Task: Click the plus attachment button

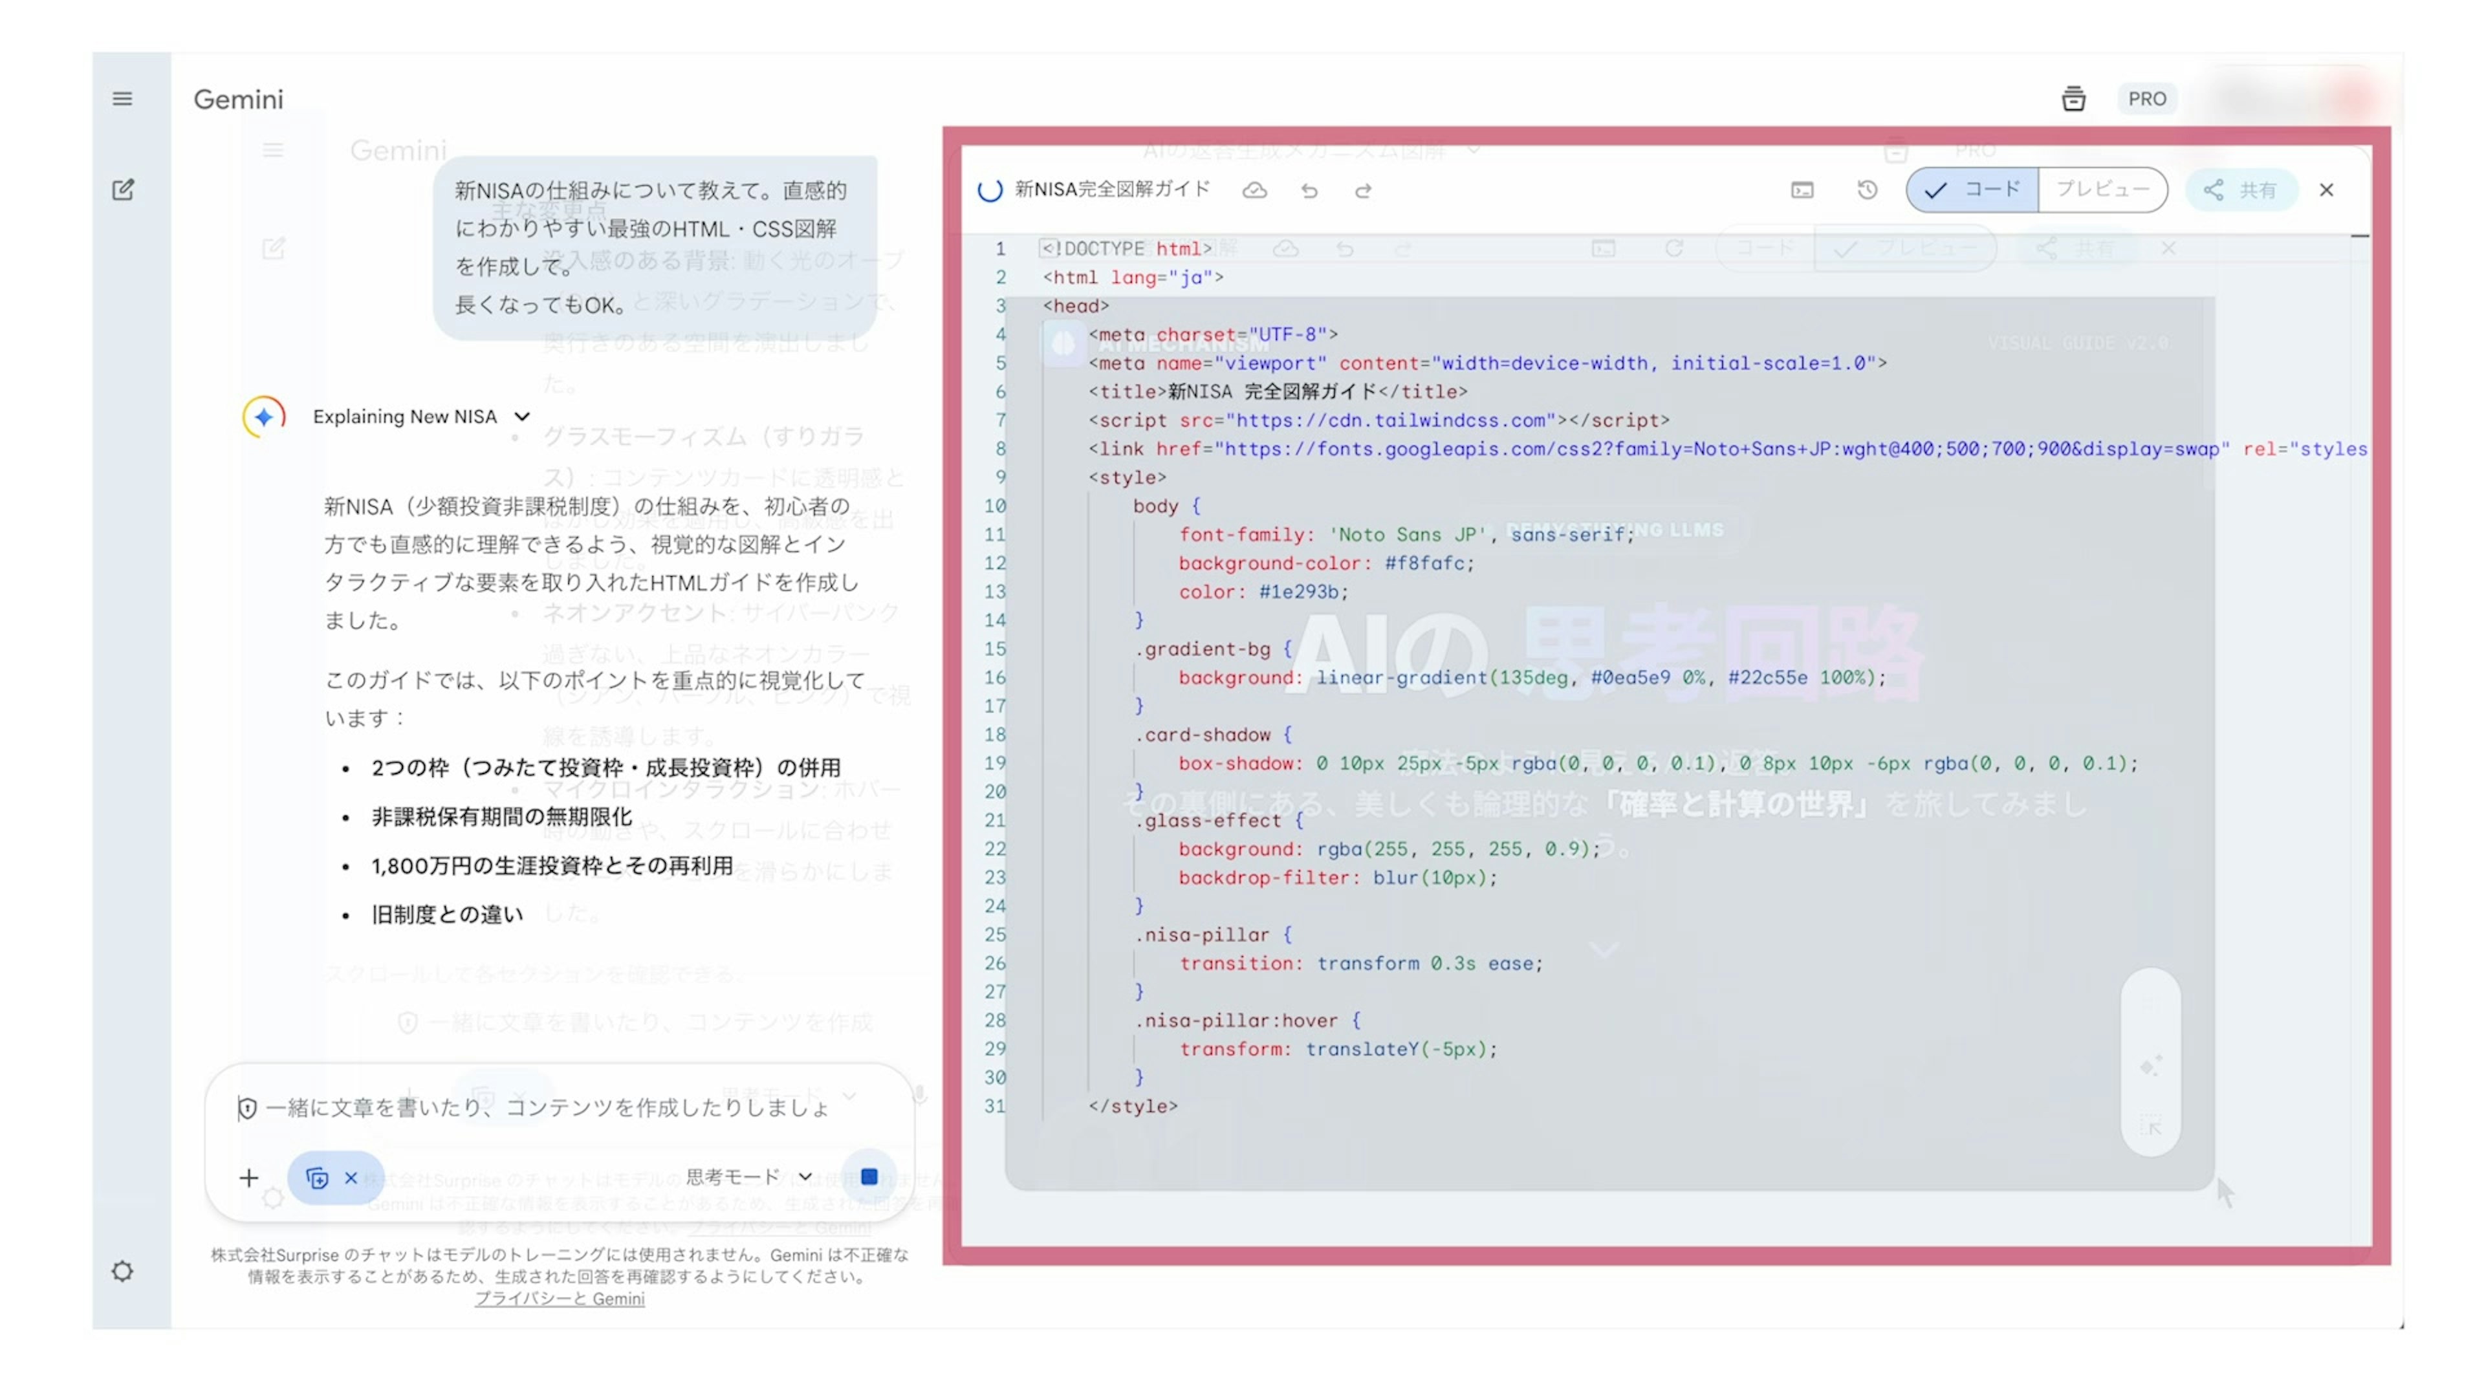Action: (x=249, y=1177)
